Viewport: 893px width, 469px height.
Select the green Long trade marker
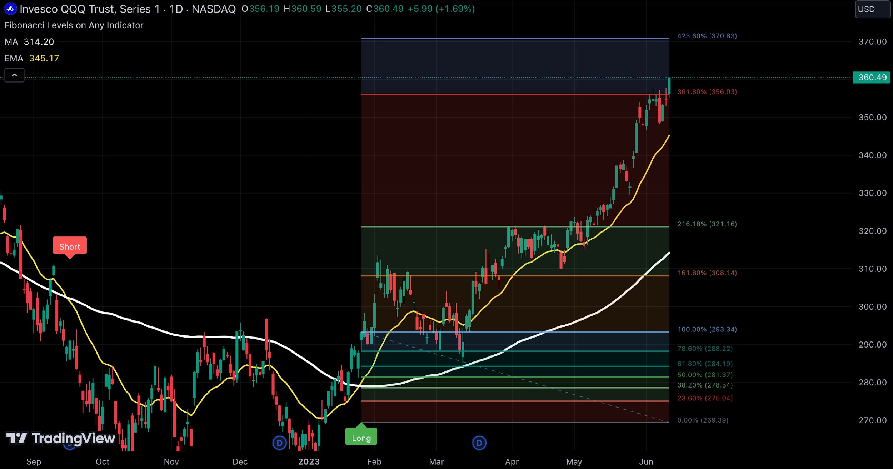361,437
